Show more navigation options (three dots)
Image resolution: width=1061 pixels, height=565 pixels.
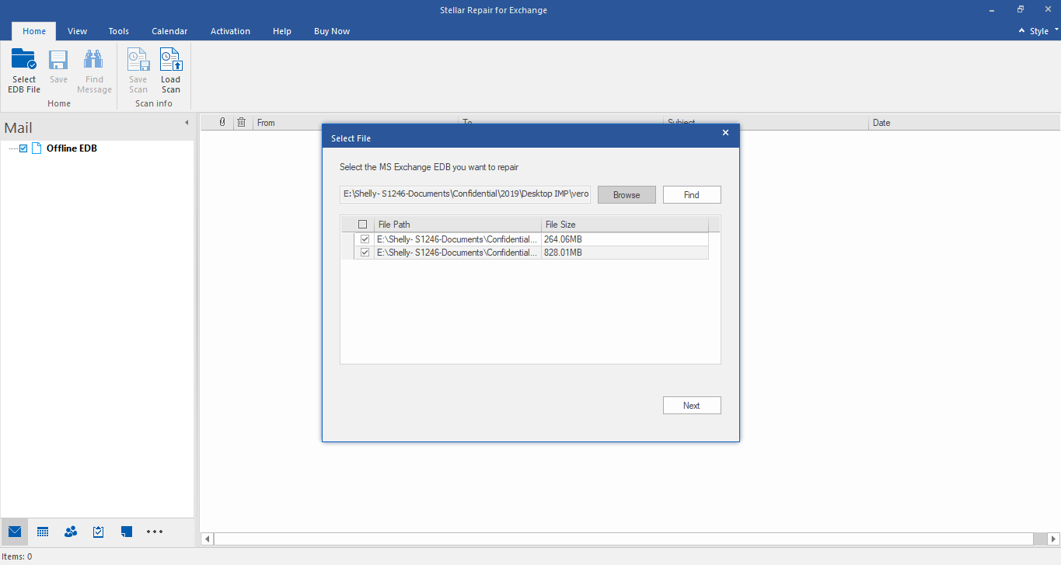155,532
